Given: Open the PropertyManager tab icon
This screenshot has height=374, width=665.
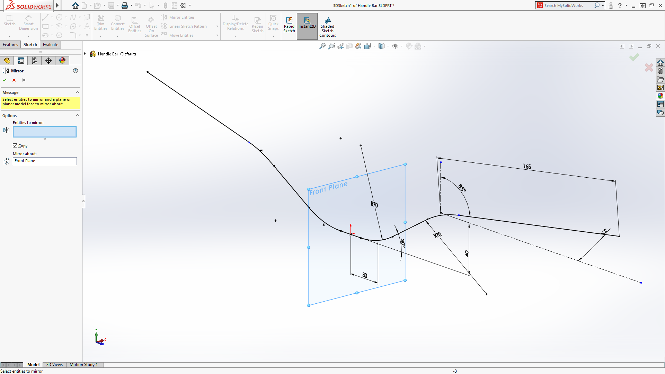Looking at the screenshot, I should (21, 61).
